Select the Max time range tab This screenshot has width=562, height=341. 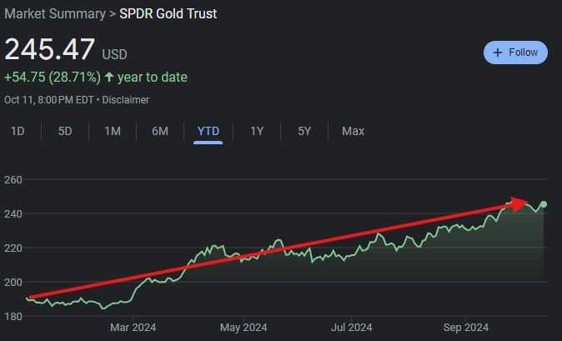[353, 131]
